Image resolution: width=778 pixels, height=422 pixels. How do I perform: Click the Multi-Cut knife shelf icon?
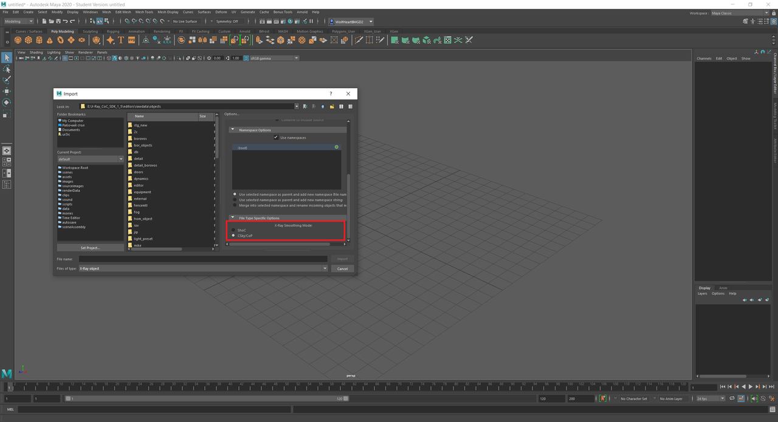point(359,40)
